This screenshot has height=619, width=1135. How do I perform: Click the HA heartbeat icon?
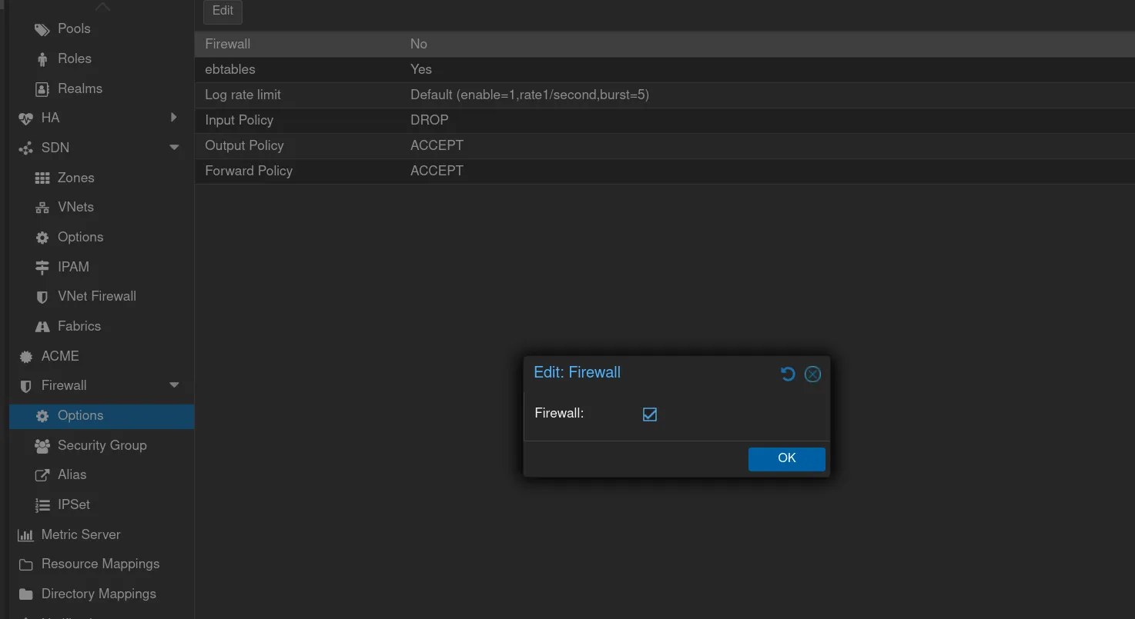click(x=26, y=118)
